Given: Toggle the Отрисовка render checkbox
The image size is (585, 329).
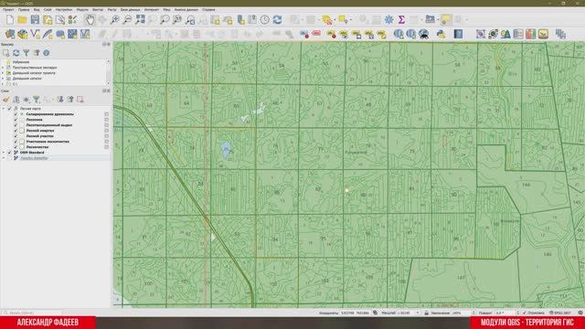Looking at the screenshot, I should coord(525,313).
